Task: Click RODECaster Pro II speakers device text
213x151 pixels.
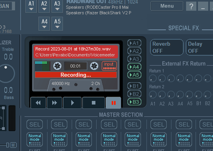Action: tap(97, 7)
